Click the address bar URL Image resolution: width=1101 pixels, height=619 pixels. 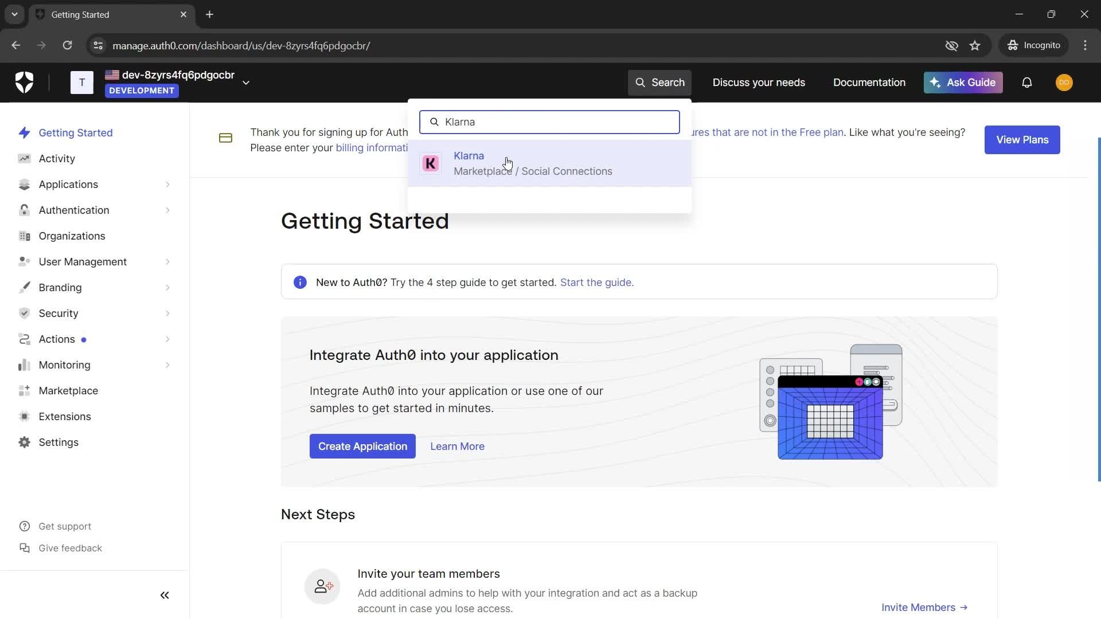(x=241, y=45)
